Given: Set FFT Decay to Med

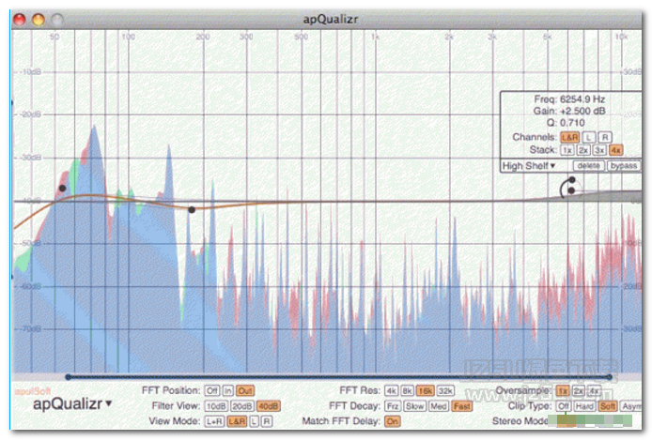Looking at the screenshot, I should 439,406.
